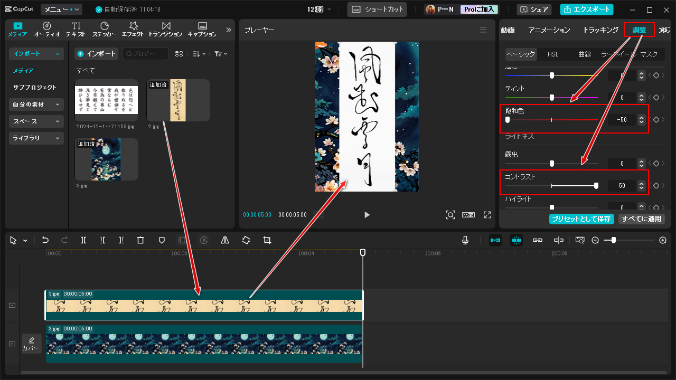Open the media sort options dropdown
This screenshot has width=676, height=380.
point(199,54)
